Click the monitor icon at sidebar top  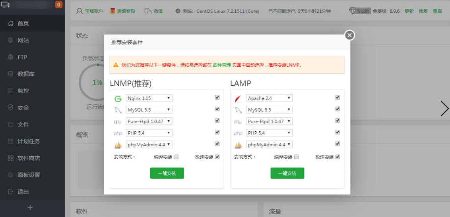6,5
